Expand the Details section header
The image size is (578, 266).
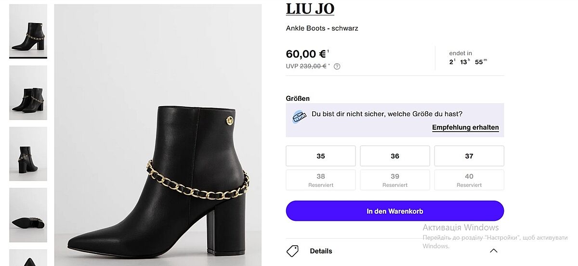321,251
